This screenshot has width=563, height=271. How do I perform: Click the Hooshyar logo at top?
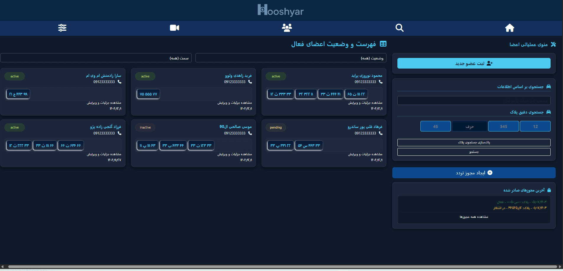(x=280, y=10)
